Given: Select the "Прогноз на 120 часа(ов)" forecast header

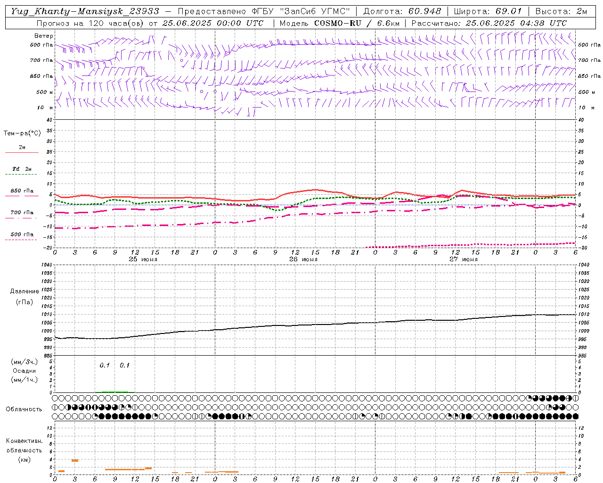Looking at the screenshot, I should pos(91,23).
